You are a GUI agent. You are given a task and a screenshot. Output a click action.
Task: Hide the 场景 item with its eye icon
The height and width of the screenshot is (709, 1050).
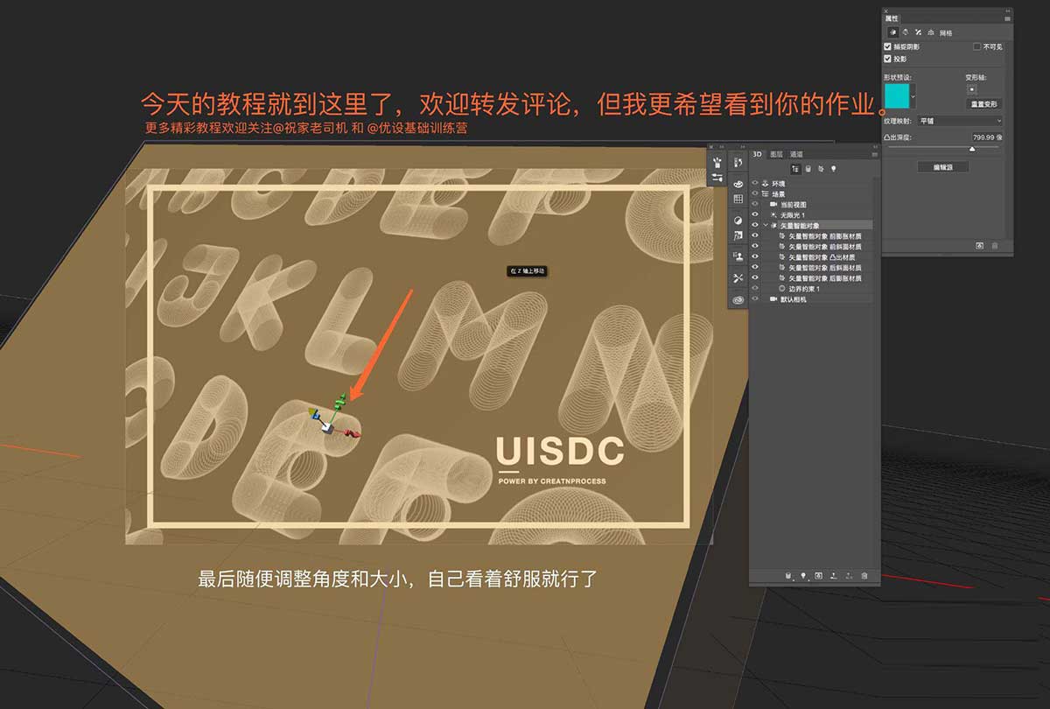755,193
